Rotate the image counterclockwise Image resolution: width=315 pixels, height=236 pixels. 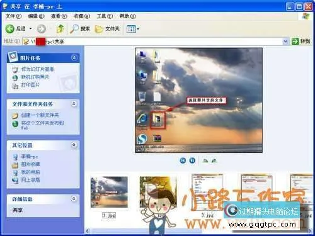click(214, 160)
